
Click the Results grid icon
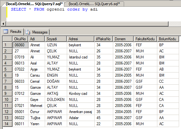(x=6, y=32)
